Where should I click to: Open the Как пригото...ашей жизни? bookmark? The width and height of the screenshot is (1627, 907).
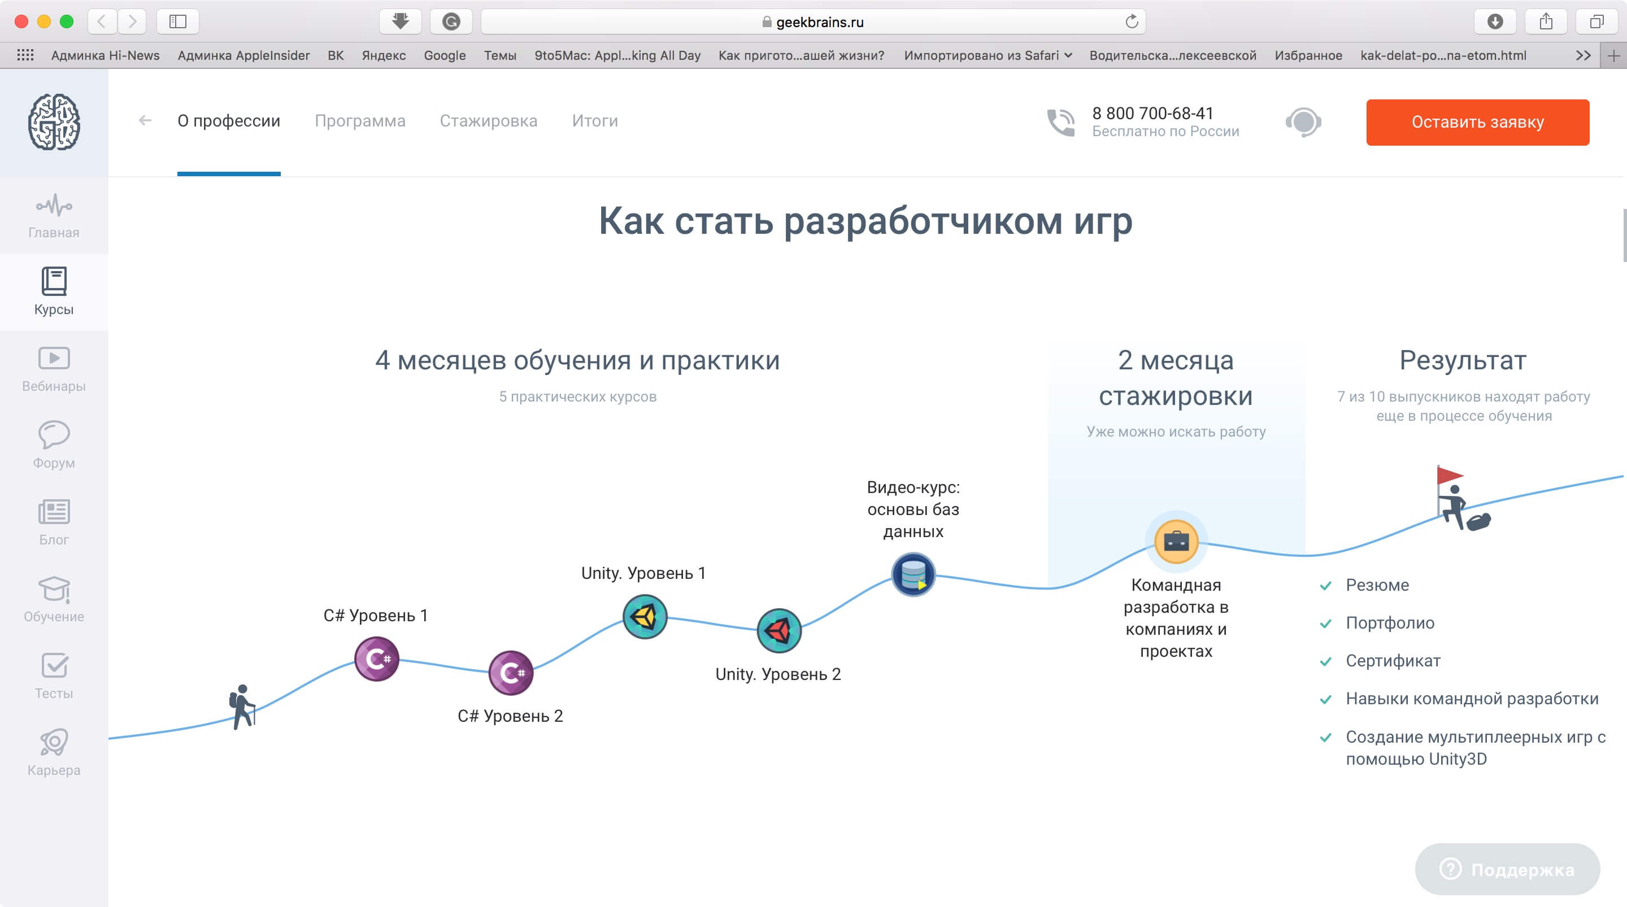coord(802,55)
